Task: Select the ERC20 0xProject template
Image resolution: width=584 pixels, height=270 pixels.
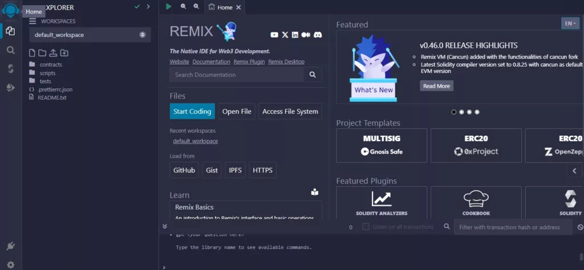Action: (476, 145)
